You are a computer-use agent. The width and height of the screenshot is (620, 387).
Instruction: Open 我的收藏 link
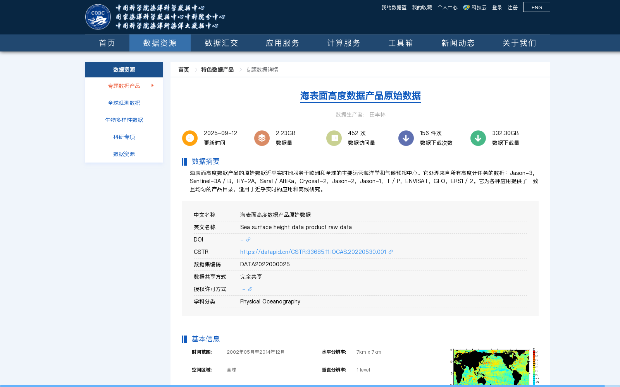point(422,7)
